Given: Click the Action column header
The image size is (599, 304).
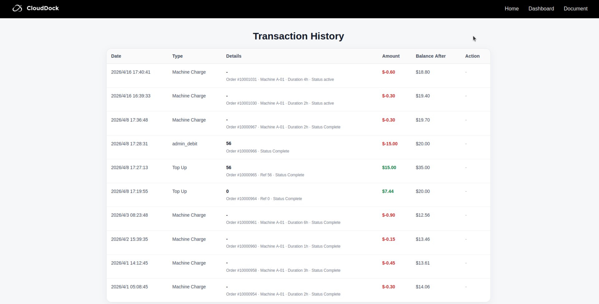Looking at the screenshot, I should click(472, 56).
